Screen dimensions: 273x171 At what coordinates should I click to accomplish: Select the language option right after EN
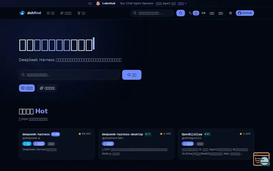click(212, 13)
